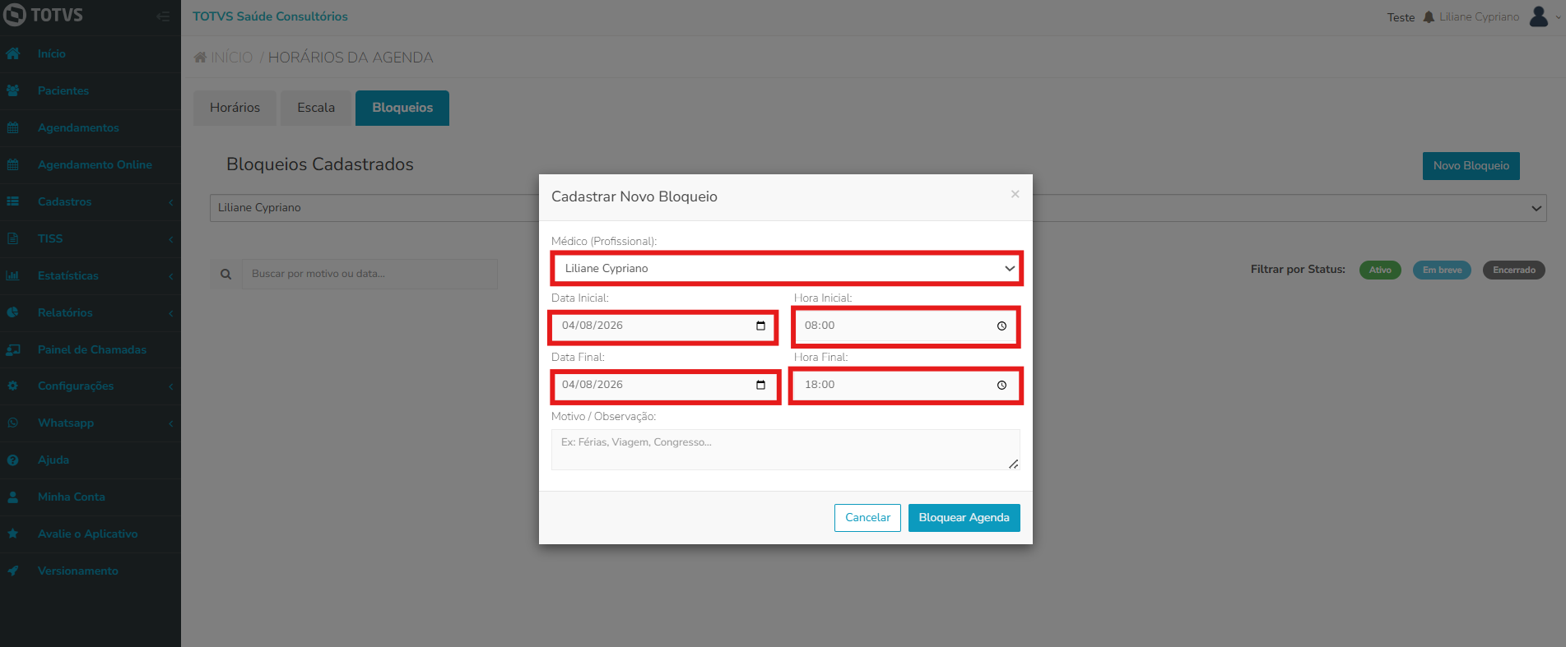Click the Bloquear Agenda button

[x=964, y=518]
